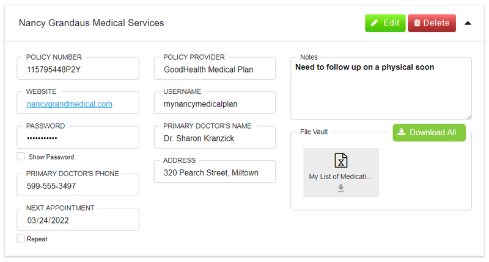
Task: Click the spreadsheet file icon in File Vault
Action: pos(341,160)
